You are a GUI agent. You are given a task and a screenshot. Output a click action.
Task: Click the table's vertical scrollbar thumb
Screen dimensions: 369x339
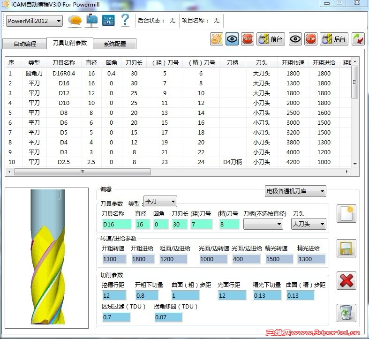click(355, 82)
